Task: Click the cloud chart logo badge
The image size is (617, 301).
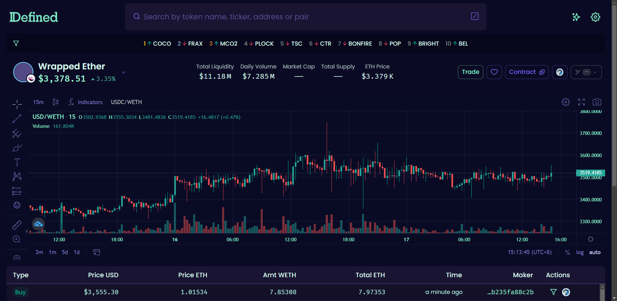Action: pyautogui.click(x=38, y=224)
